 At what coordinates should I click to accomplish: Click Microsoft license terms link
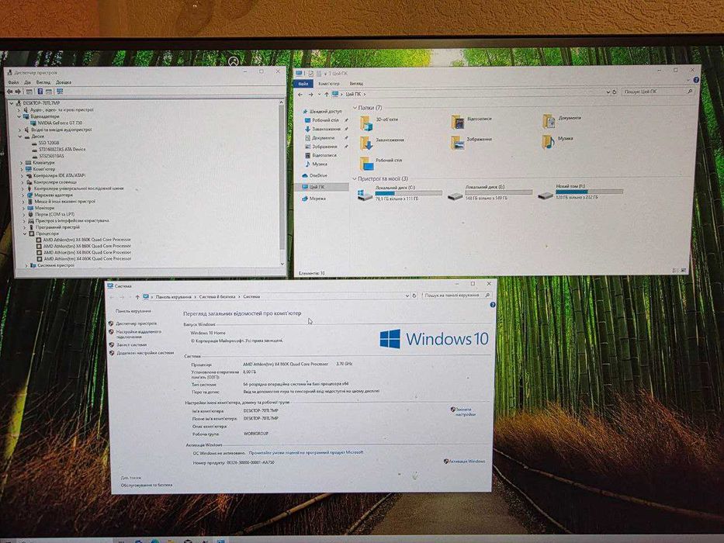pos(306,452)
